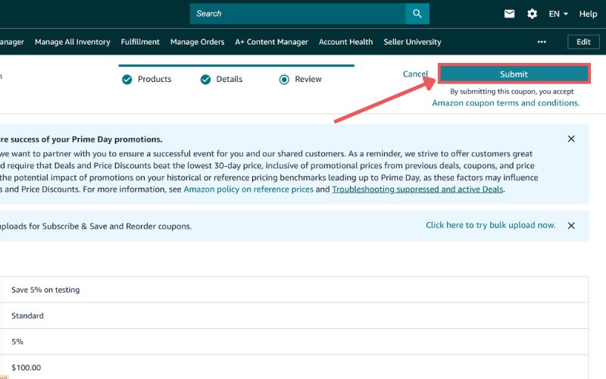Click the Details step checkmark icon
Viewport: 606px width, 379px height.
coord(205,80)
